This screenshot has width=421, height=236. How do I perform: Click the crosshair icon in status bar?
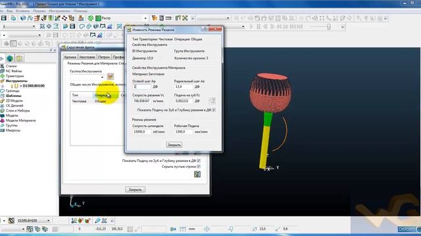(x=207, y=229)
